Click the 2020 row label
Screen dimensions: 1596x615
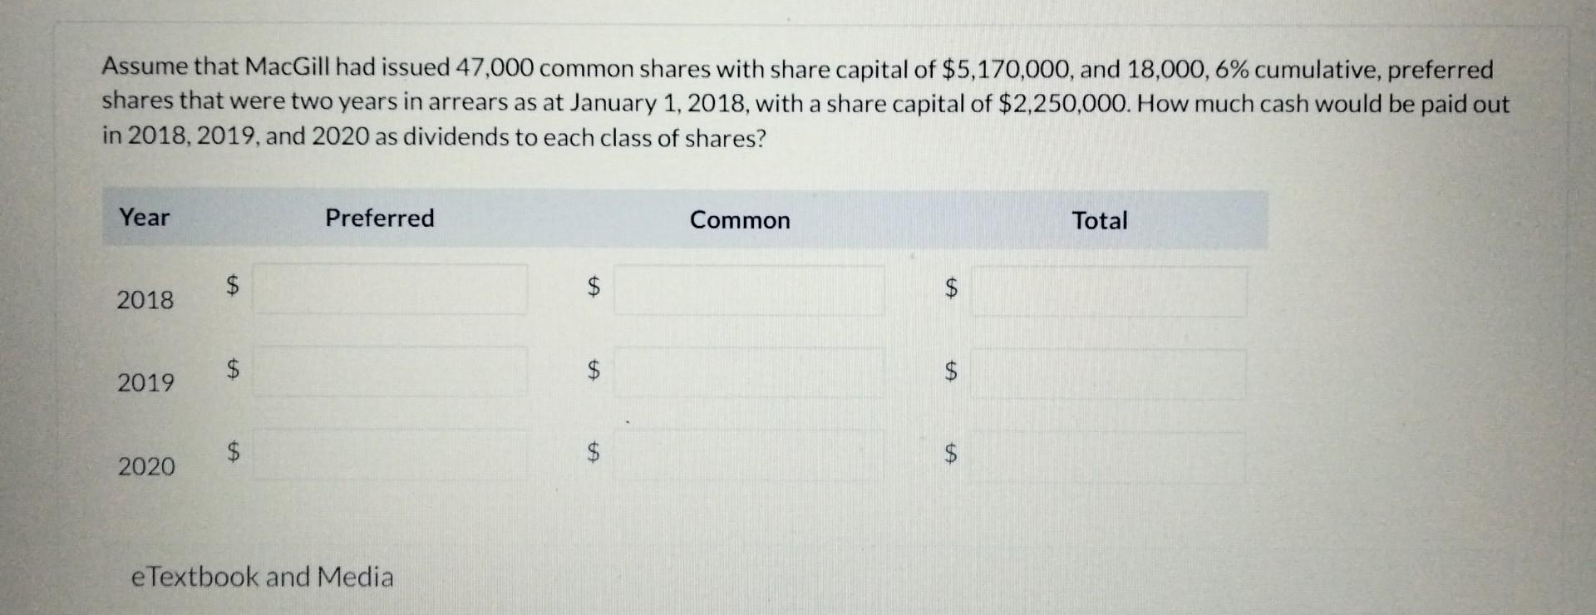(x=146, y=466)
